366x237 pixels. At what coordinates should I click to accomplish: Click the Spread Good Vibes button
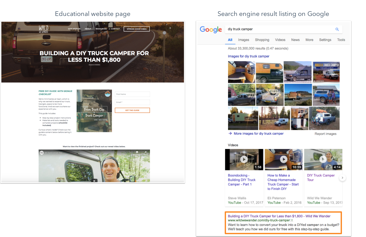(x=137, y=29)
